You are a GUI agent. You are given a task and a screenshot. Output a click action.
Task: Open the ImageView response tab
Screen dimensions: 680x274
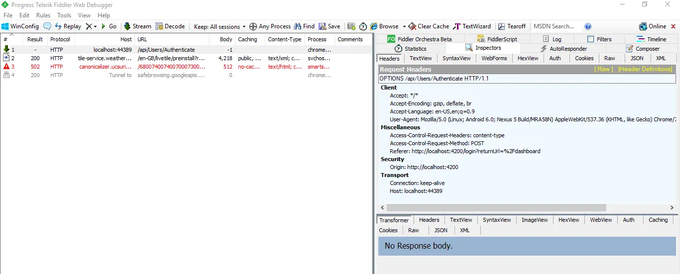(x=535, y=220)
